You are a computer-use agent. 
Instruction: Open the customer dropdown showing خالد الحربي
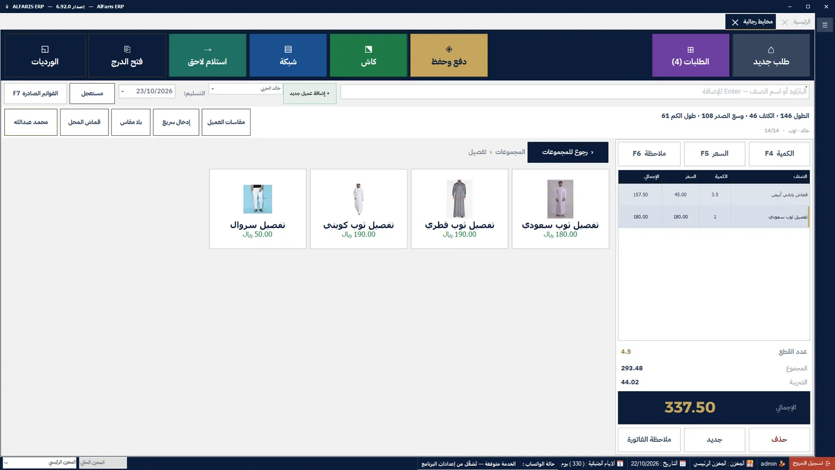point(246,89)
